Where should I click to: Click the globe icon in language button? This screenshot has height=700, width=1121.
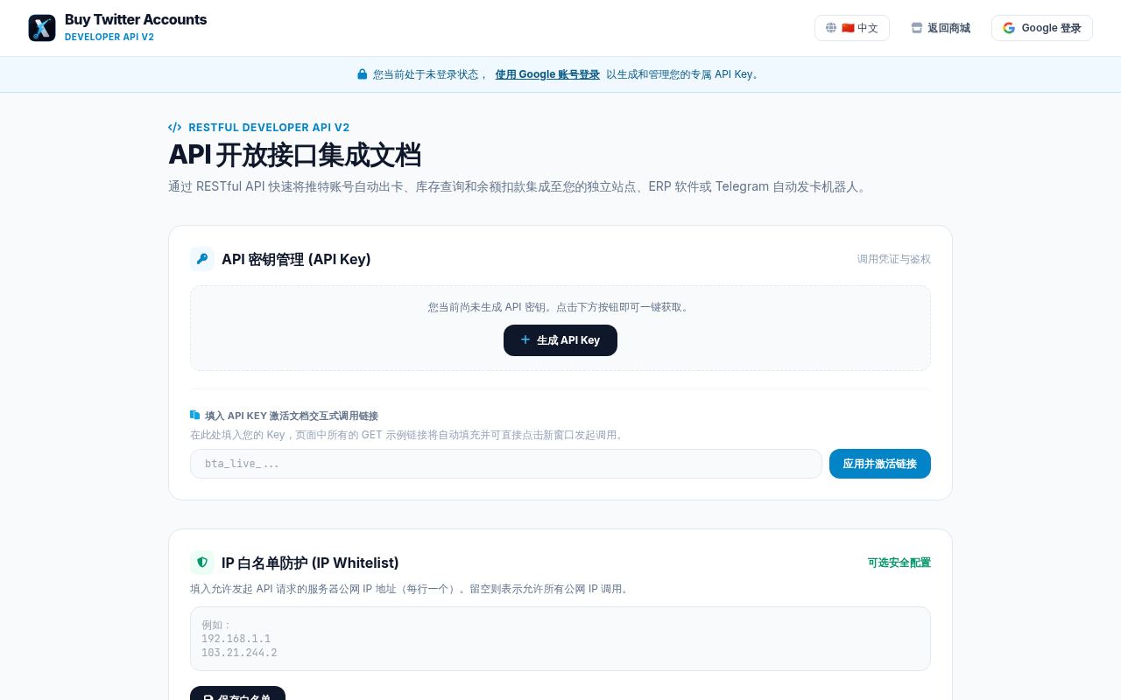[x=831, y=28]
